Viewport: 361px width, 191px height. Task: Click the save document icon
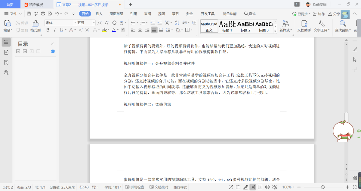click(29, 14)
